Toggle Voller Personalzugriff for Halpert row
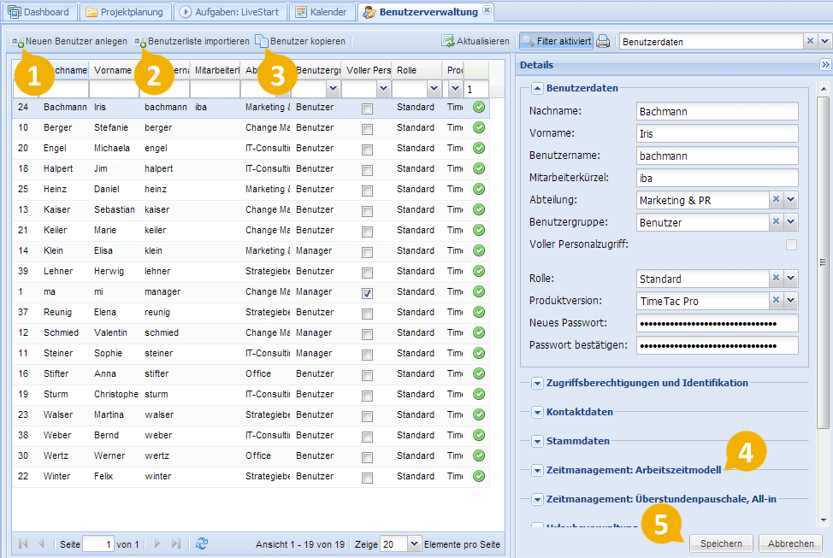This screenshot has width=833, height=558. pyautogui.click(x=367, y=170)
